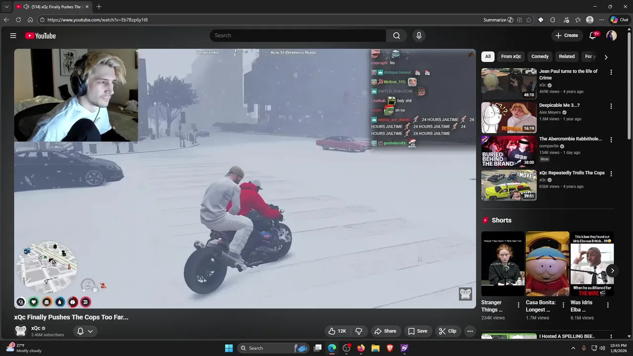Screen dimensions: 633x356
Task: Click the search magnifier button
Action: click(x=397, y=36)
